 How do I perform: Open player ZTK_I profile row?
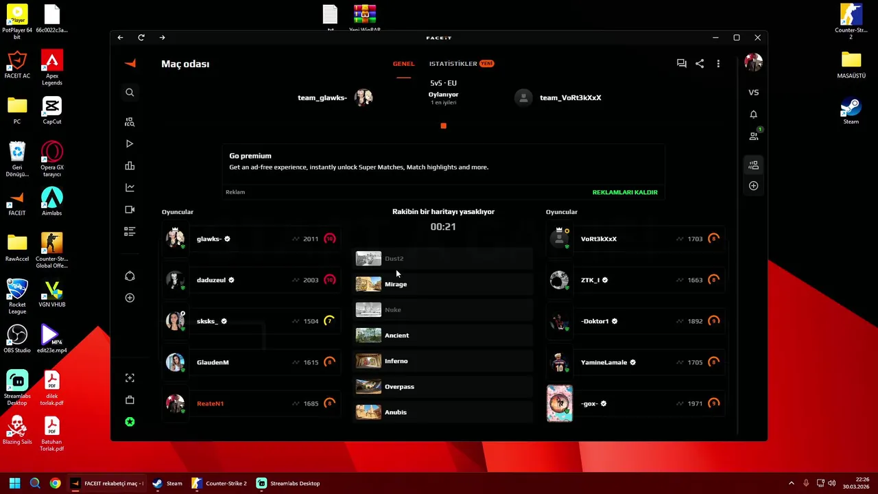point(635,280)
